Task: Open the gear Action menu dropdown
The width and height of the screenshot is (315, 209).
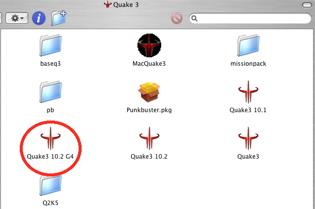Action: click(x=17, y=18)
